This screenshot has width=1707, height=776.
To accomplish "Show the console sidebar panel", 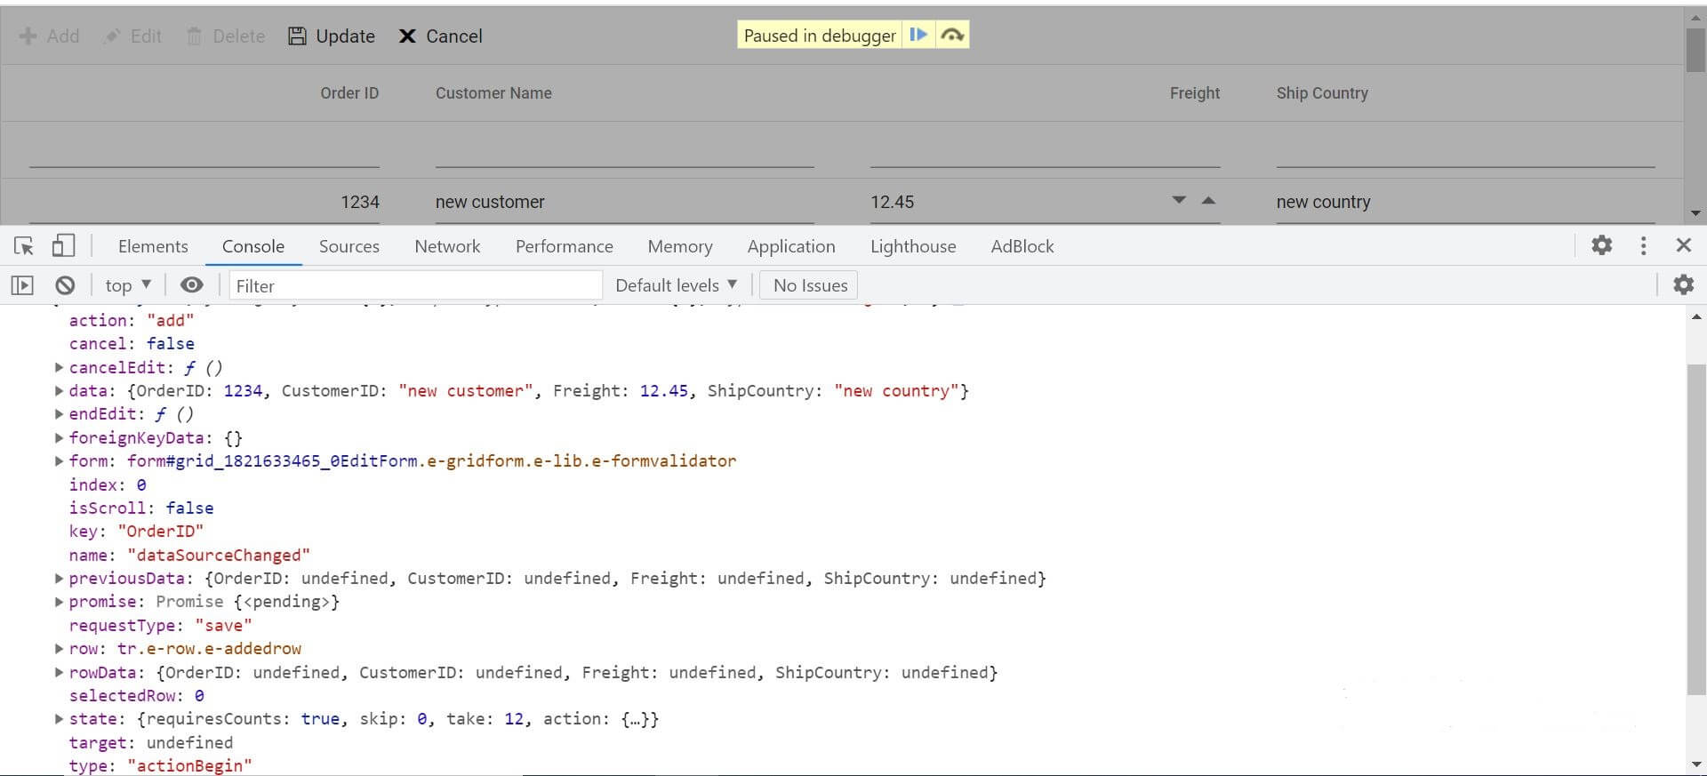I will [22, 285].
